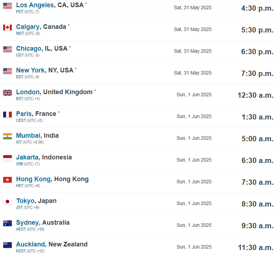Screen dimensions: 277x260
Task: Click the Indian flag beside Mumbai
Action: pyautogui.click(x=7, y=136)
